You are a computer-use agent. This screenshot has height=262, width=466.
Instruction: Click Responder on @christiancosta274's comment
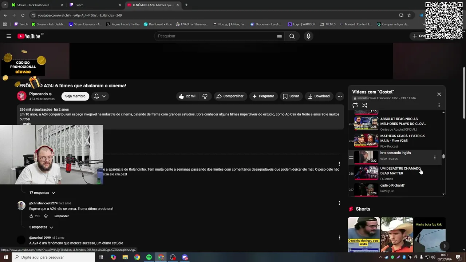[x=62, y=216]
